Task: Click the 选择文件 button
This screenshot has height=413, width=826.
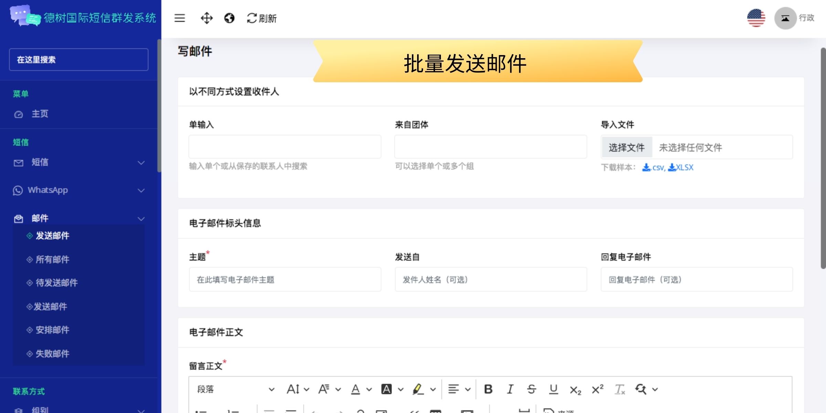Action: pos(626,148)
